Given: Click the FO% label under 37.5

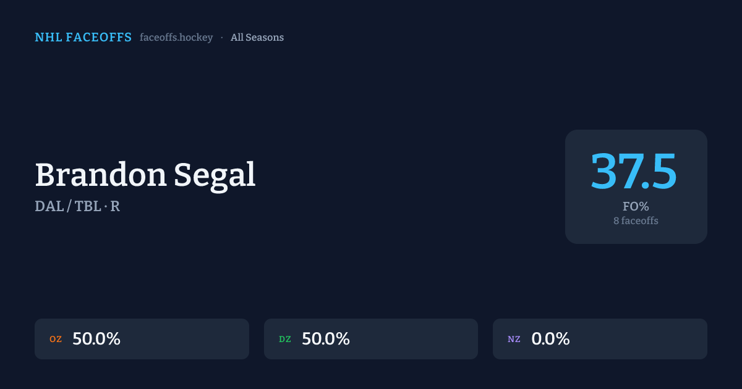Looking at the screenshot, I should click(636, 206).
